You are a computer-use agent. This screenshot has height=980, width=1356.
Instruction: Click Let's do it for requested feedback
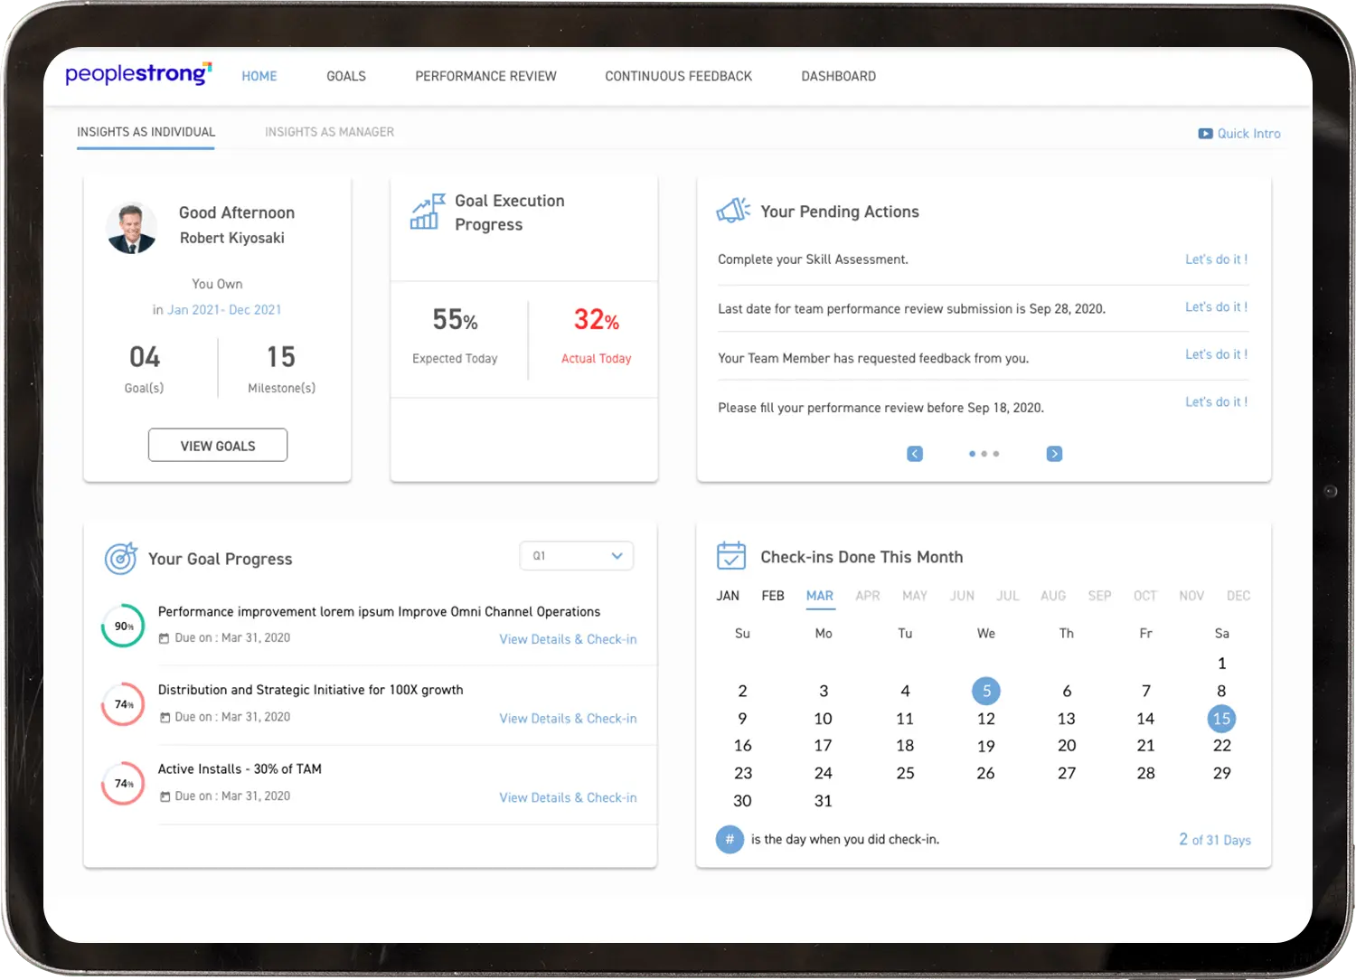coord(1216,354)
